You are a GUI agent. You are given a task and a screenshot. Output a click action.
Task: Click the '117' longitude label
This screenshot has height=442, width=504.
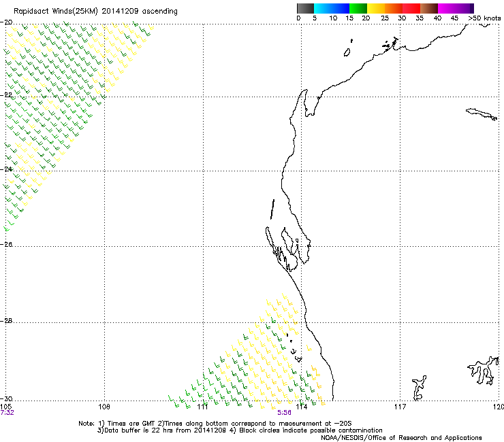click(x=400, y=407)
